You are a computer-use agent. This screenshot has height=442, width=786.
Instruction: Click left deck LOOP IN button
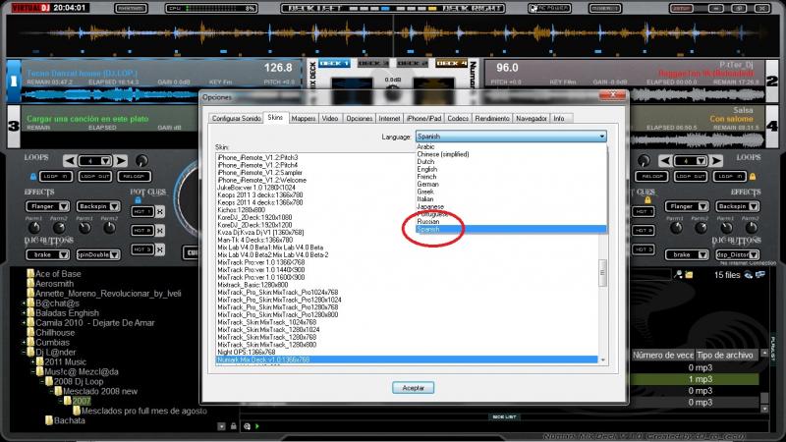pos(56,177)
